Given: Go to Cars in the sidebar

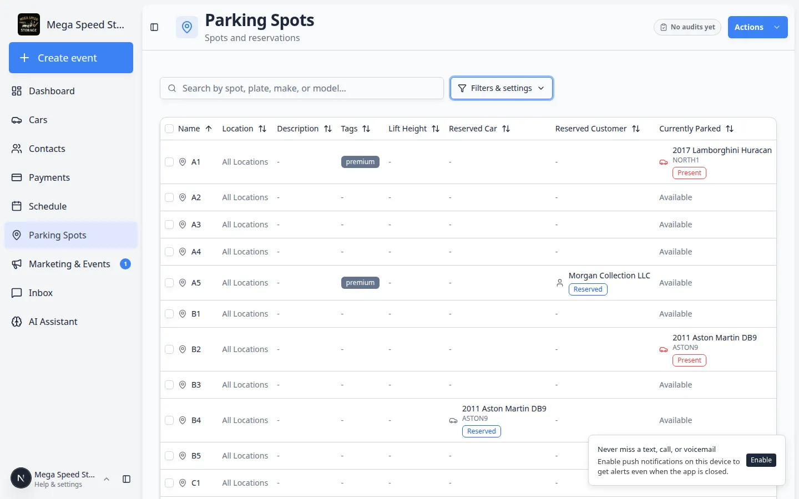Looking at the screenshot, I should click(x=71, y=120).
